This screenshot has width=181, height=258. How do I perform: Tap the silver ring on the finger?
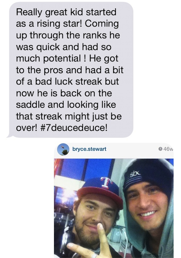[95, 256]
